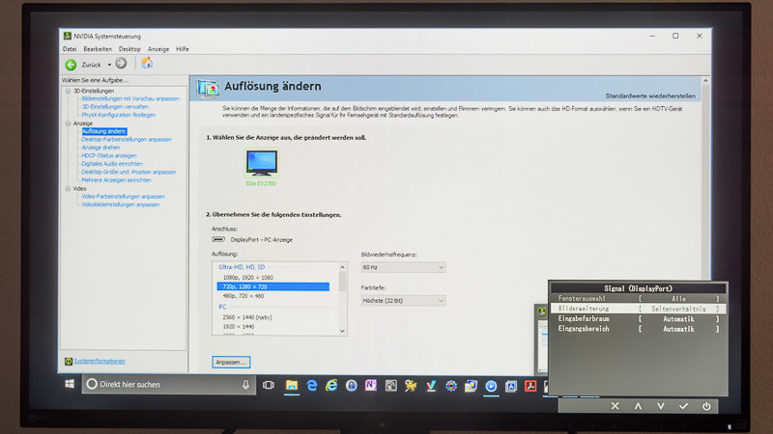Select Fensterauswahl in monitor OSD
The width and height of the screenshot is (773, 434).
638,299
